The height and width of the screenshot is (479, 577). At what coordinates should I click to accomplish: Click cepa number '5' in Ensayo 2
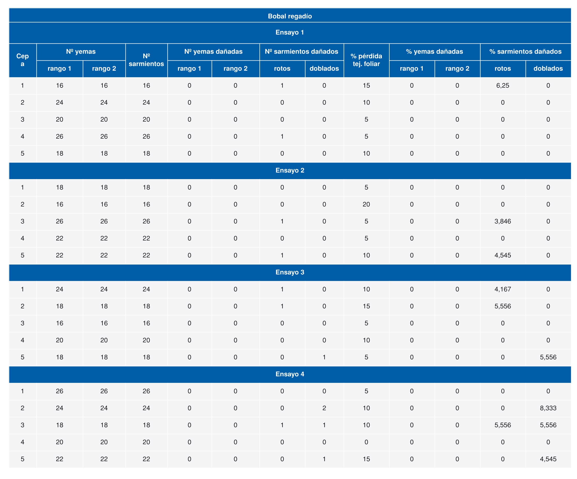pyautogui.click(x=22, y=256)
